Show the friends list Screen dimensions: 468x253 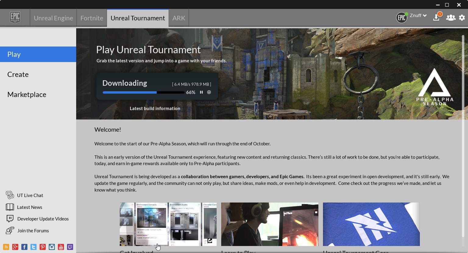pos(451,18)
